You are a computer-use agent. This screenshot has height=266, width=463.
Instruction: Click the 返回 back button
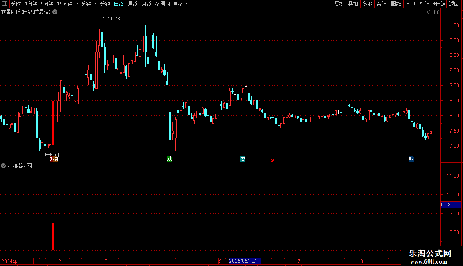(454, 4)
